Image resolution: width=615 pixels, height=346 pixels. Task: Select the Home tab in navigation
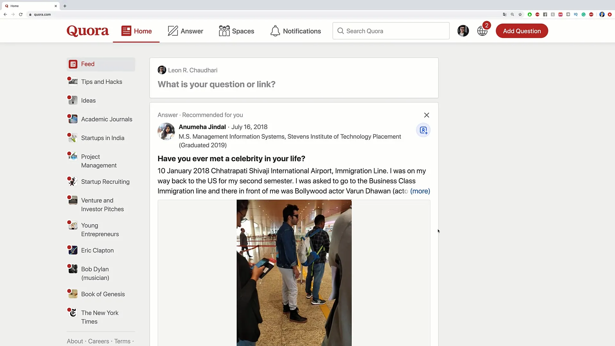point(136,31)
